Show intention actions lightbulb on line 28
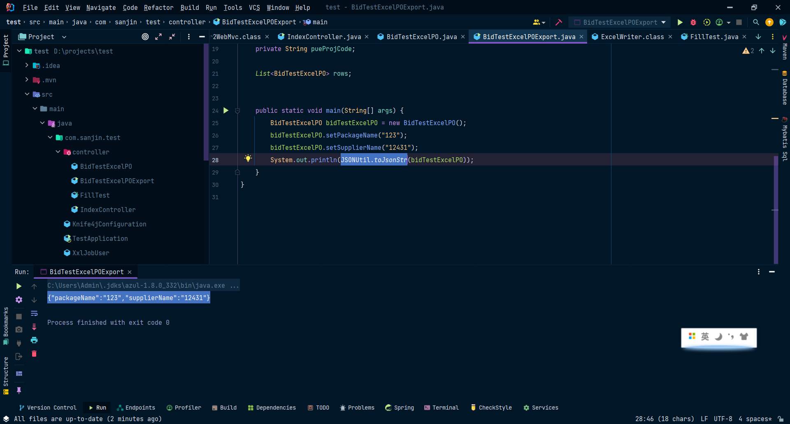Viewport: 790px width, 424px height. pyautogui.click(x=248, y=158)
